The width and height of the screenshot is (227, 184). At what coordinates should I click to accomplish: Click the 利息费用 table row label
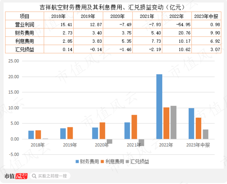(25, 41)
